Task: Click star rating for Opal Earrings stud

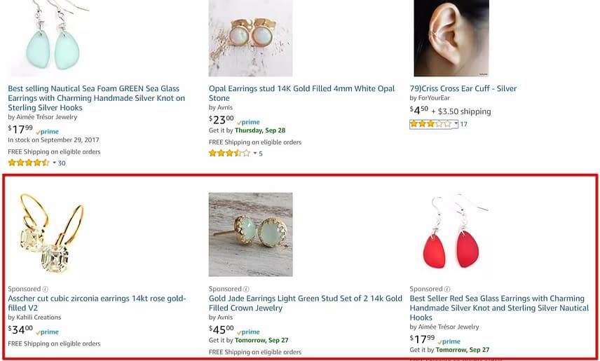Action: click(x=229, y=153)
